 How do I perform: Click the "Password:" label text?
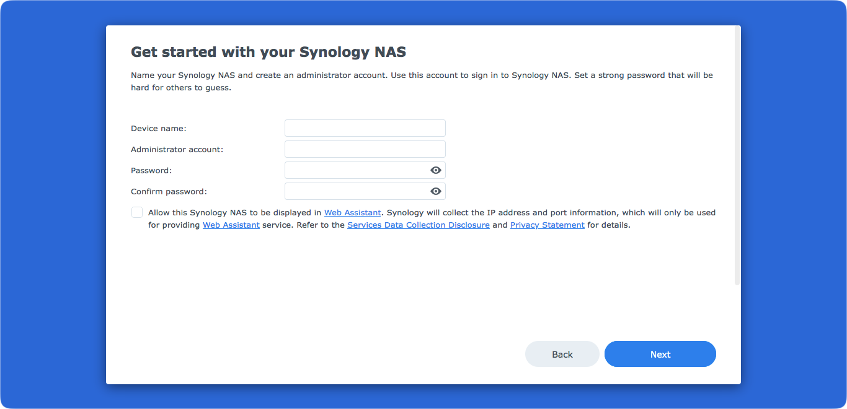coord(151,170)
